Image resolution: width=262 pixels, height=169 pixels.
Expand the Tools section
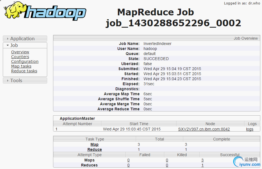point(25,80)
